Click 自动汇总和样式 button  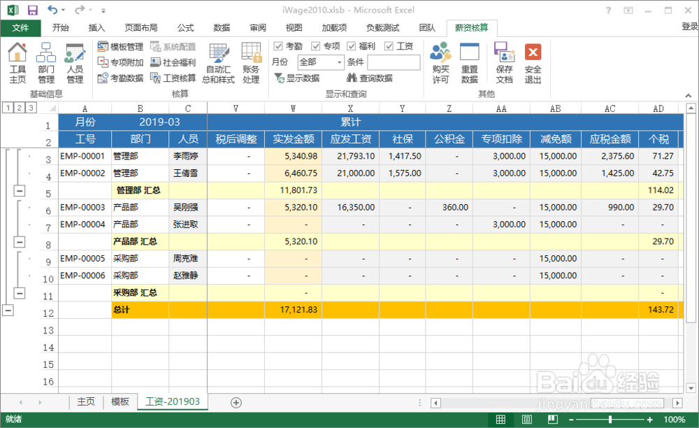tap(218, 62)
